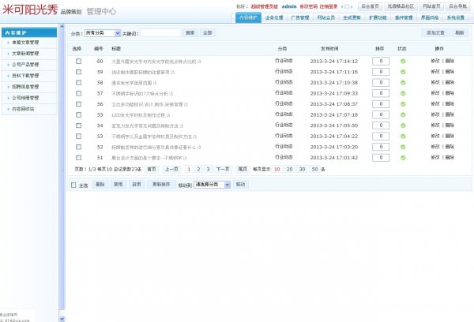Click the 注销登录 logout link
The height and width of the screenshot is (322, 474).
(x=329, y=6)
